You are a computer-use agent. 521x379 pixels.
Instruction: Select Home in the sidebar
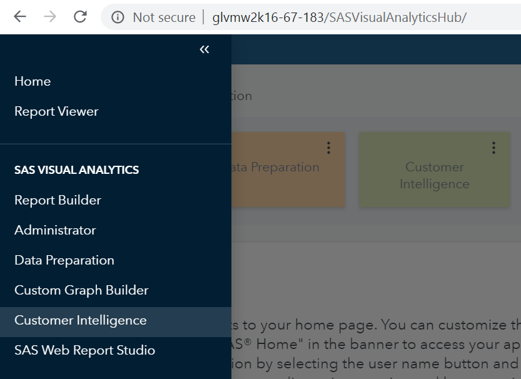32,81
